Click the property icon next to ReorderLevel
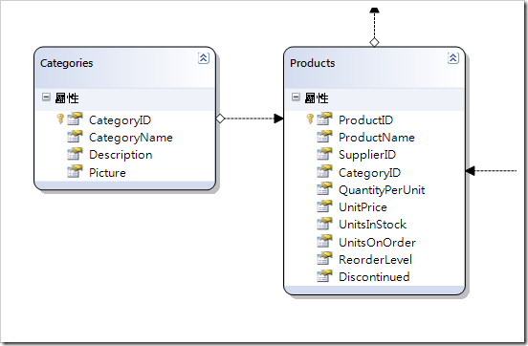Screen dimensions: 528x346 [x=324, y=258]
